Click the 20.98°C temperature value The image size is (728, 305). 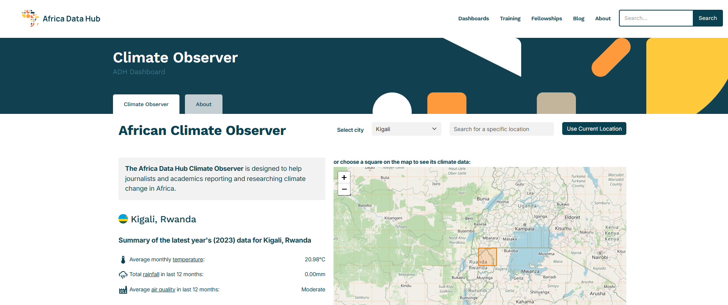click(315, 259)
